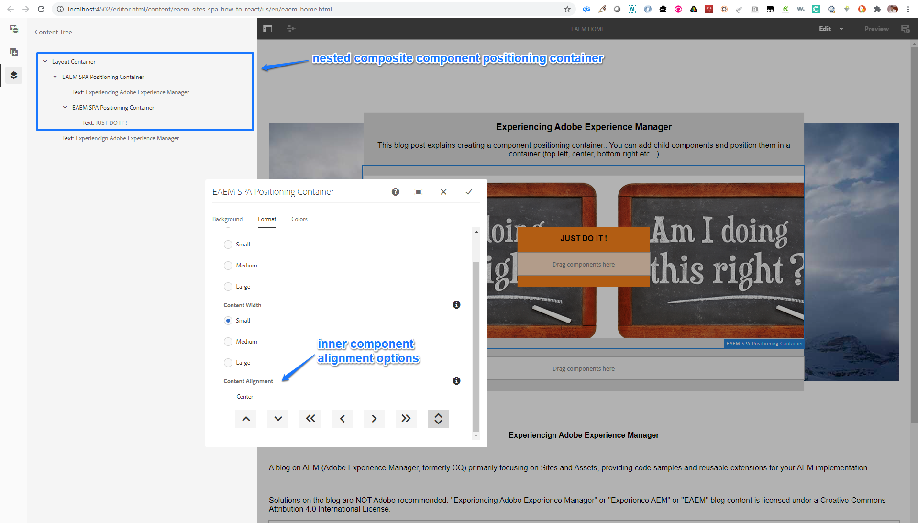918x523 pixels.
Task: Align content to top with up chevron
Action: 246,419
